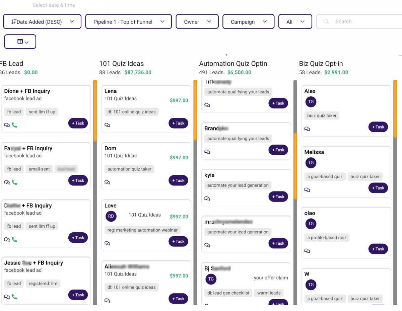Click the RD owner avatar on Love card
This screenshot has height=311, width=402.
tap(111, 216)
